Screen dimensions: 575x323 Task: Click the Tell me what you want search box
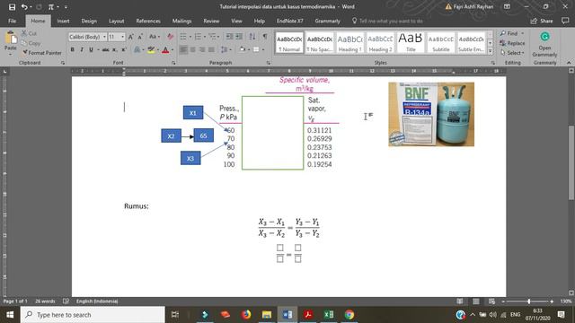pyautogui.click(x=387, y=21)
